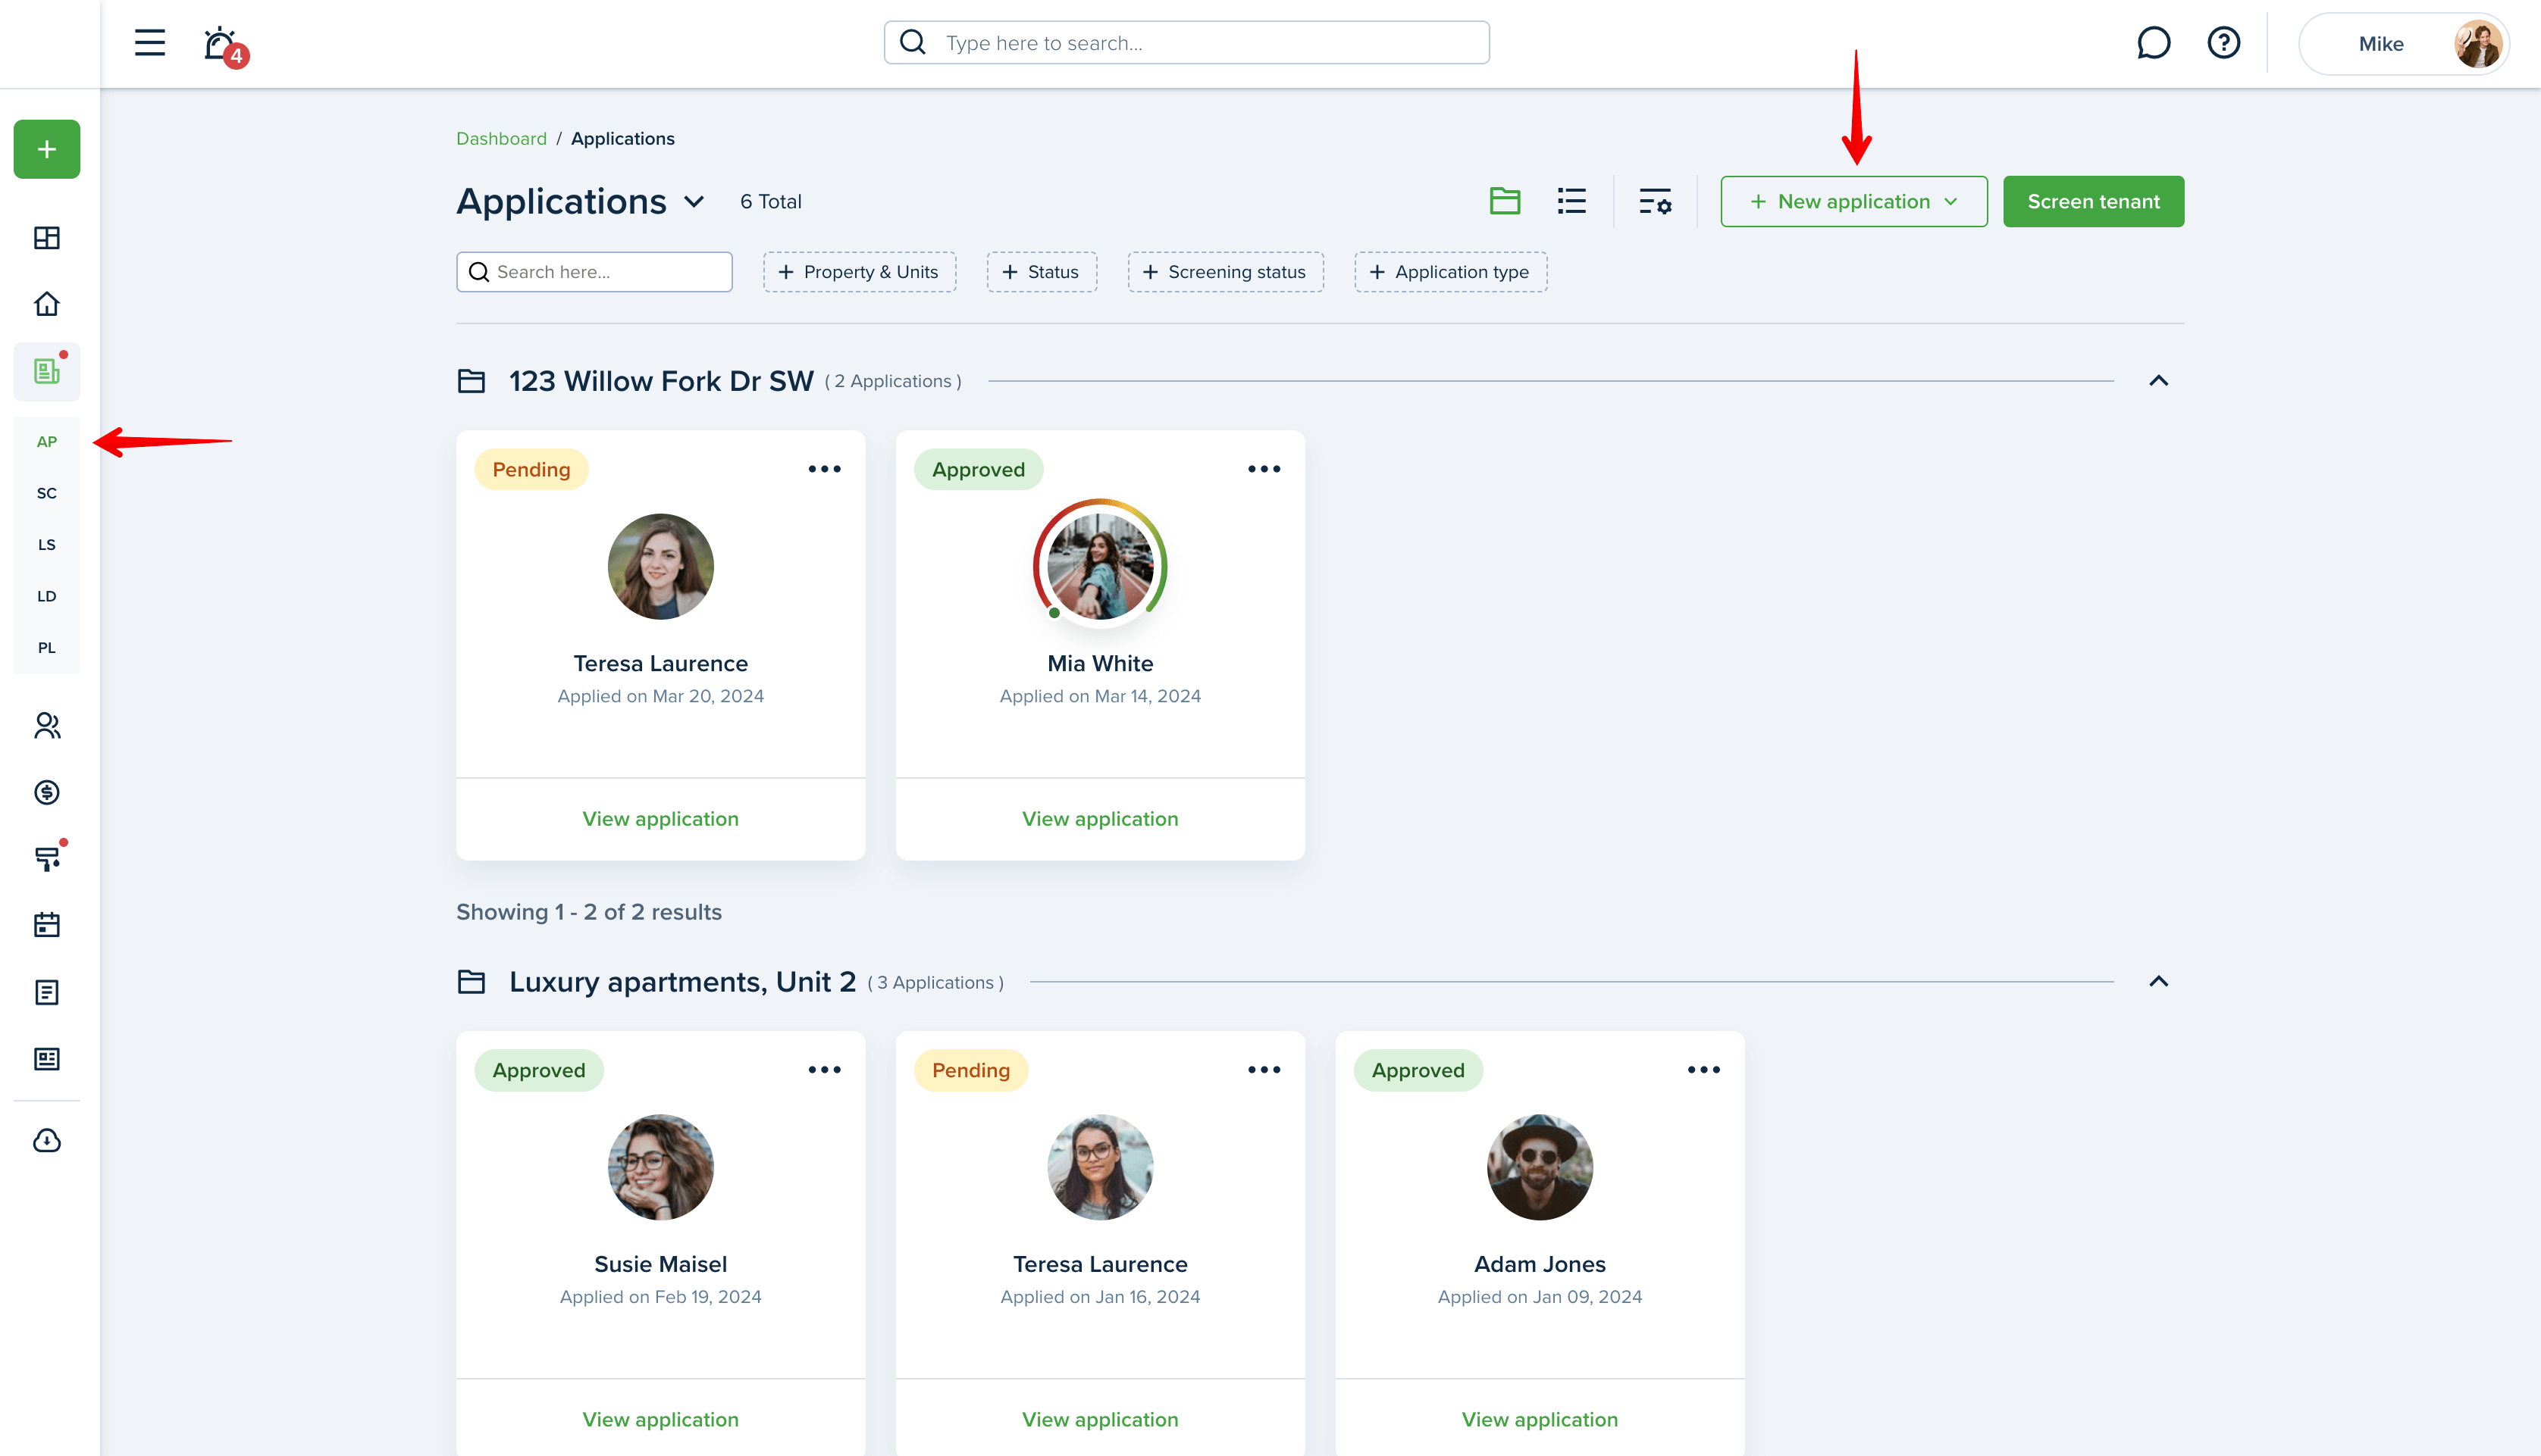The height and width of the screenshot is (1456, 2541).
Task: Open the listings newspaper icon in sidebar
Action: pyautogui.click(x=47, y=1059)
